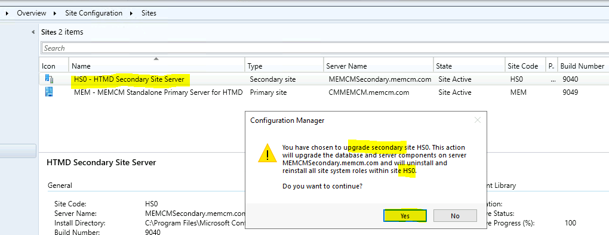Viewport: 609px width, 235px height.
Task: Click Site Active state for HS0 row
Action: click(x=455, y=79)
